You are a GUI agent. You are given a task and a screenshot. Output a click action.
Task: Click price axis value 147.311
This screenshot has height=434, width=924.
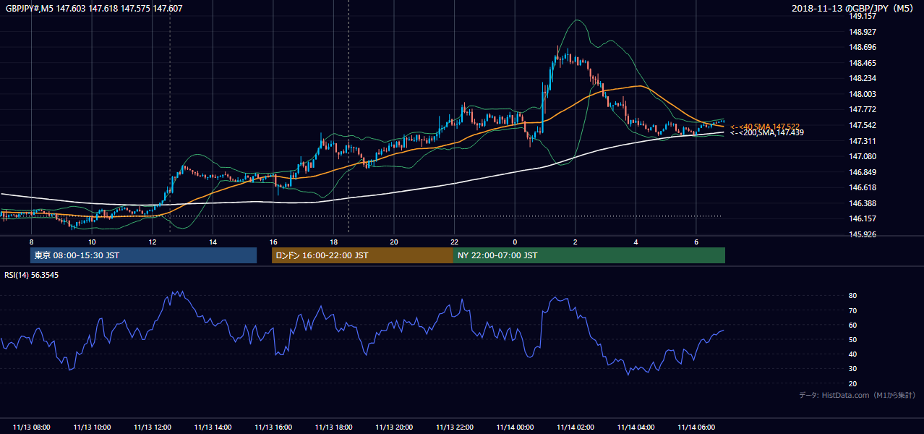[x=863, y=141]
